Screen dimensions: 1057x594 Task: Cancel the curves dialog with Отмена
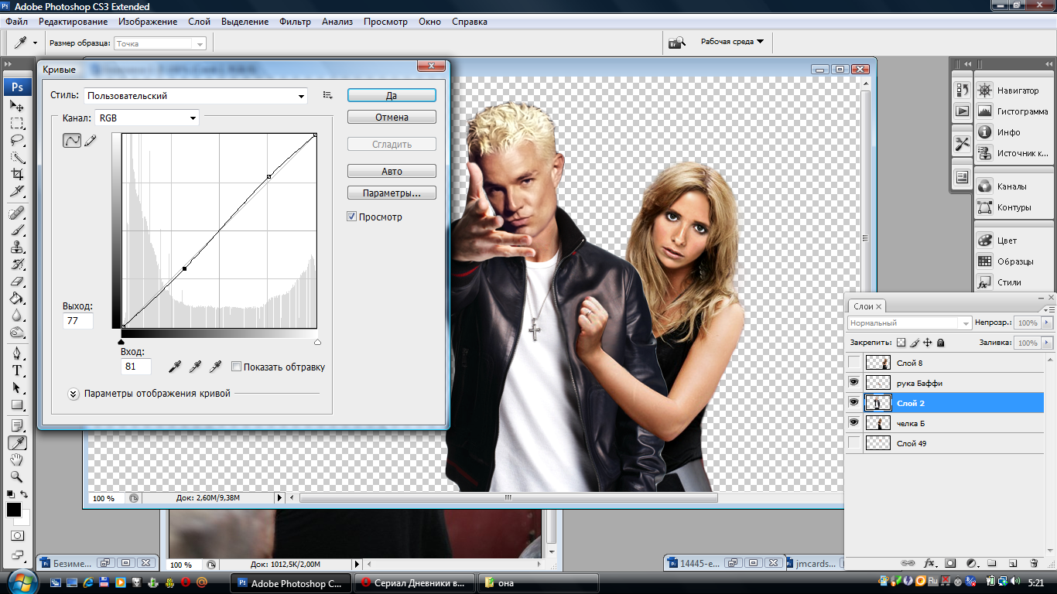pyautogui.click(x=392, y=118)
